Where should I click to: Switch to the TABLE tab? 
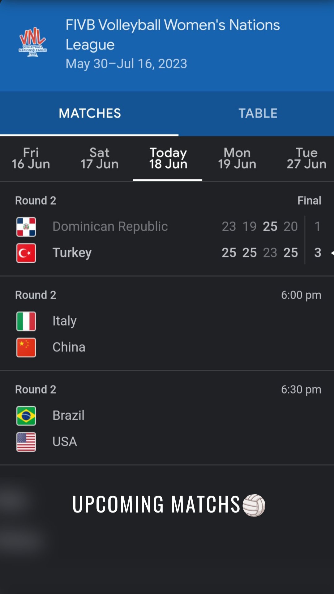click(258, 113)
